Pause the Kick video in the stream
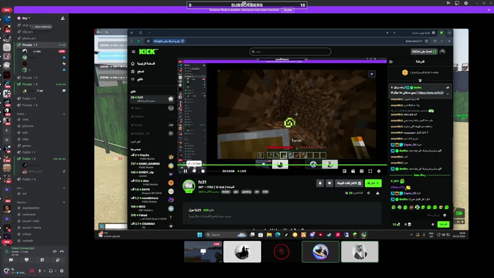 [185, 171]
